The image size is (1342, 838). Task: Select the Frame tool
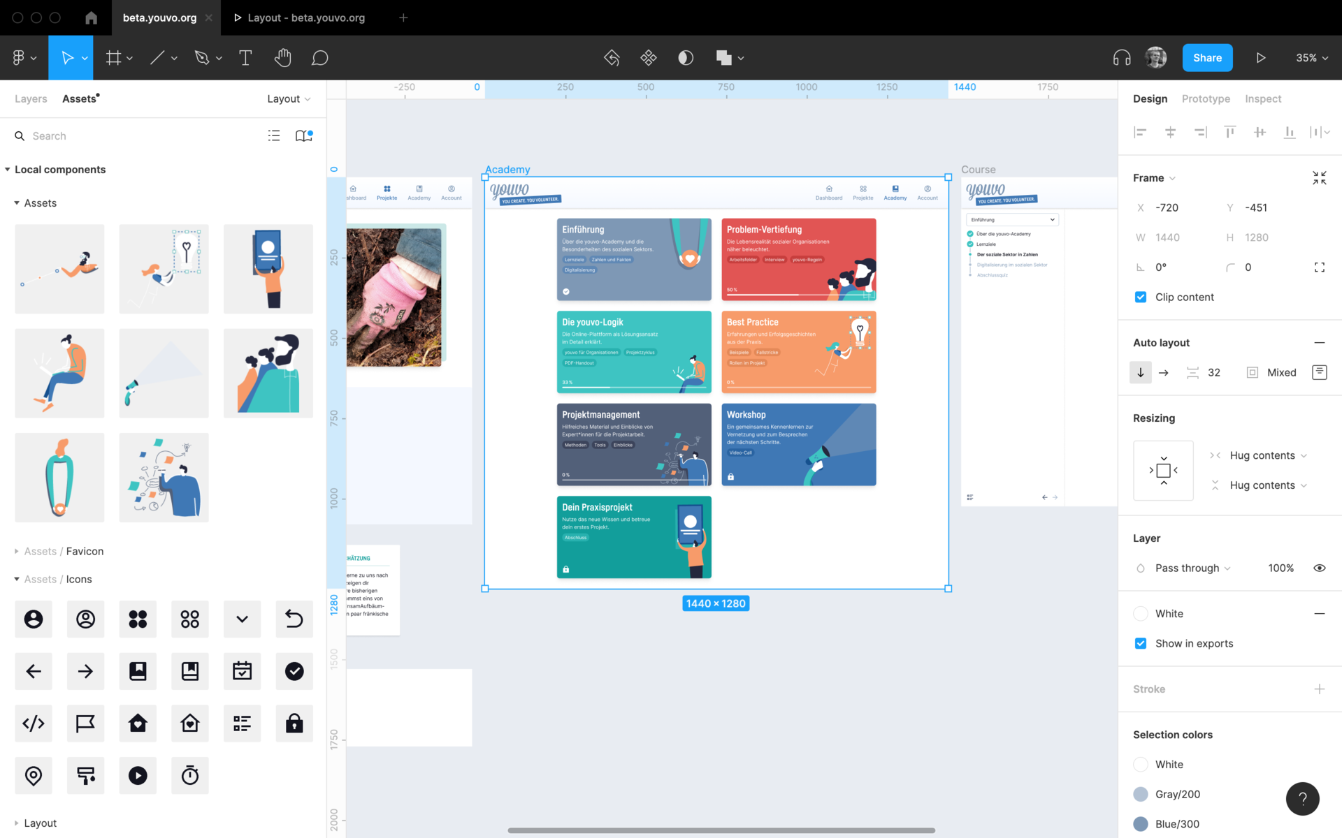pos(113,58)
